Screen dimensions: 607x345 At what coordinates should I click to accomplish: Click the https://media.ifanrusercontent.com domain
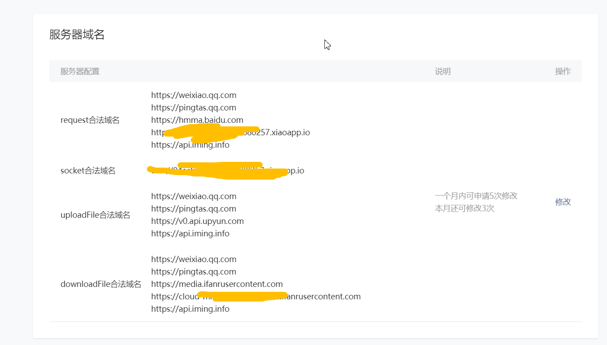click(x=217, y=284)
